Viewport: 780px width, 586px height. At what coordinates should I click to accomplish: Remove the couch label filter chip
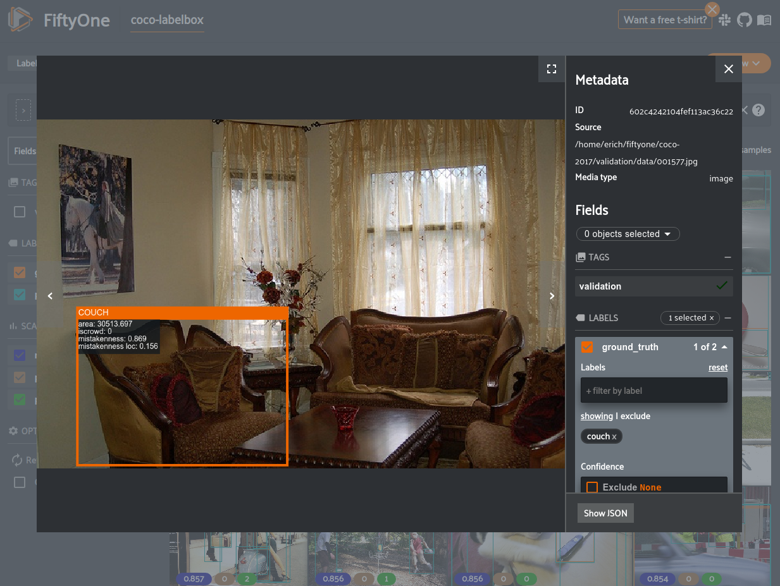614,437
